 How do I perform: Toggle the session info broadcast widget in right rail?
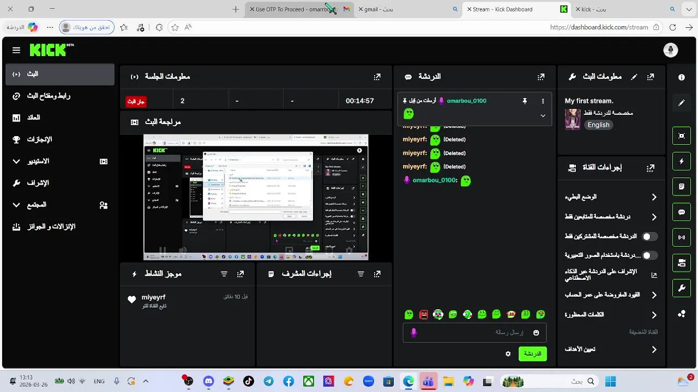682,237
